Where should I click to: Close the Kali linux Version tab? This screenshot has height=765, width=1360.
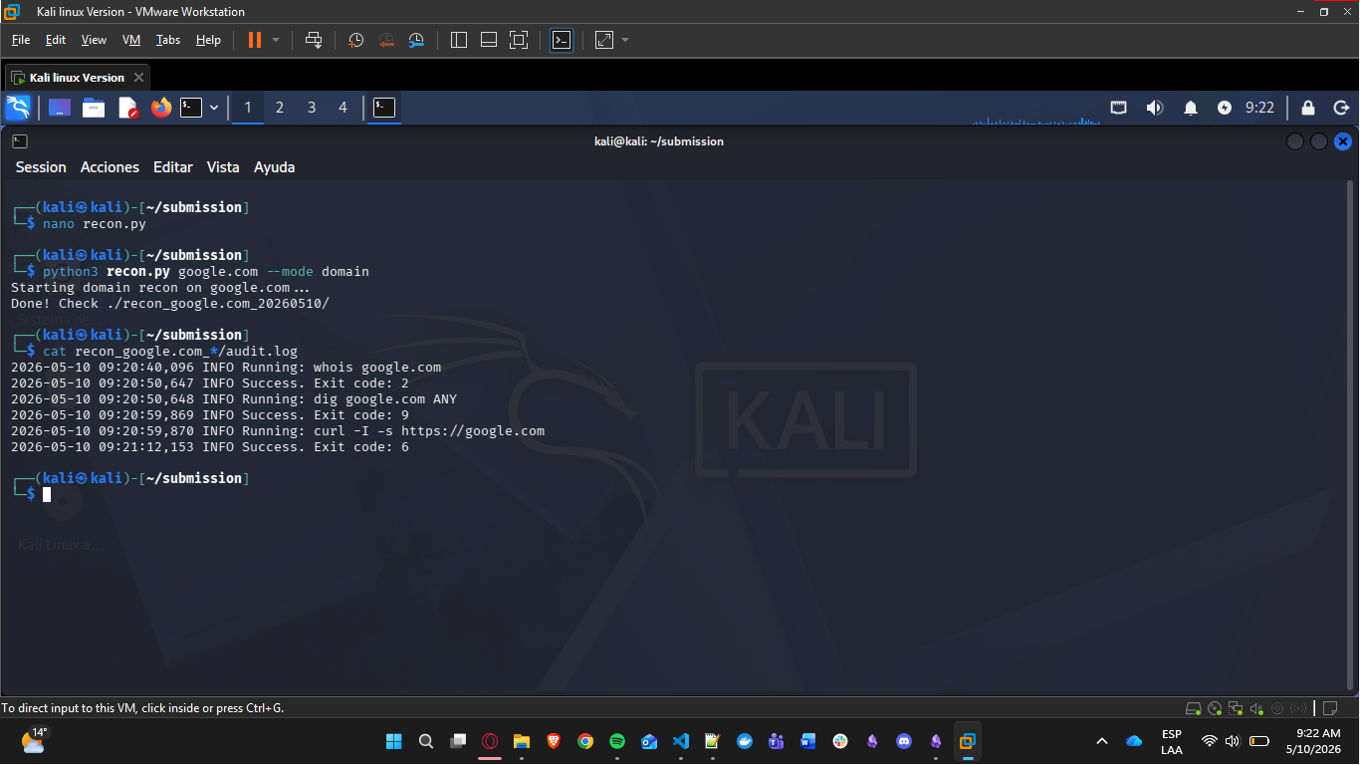138,78
